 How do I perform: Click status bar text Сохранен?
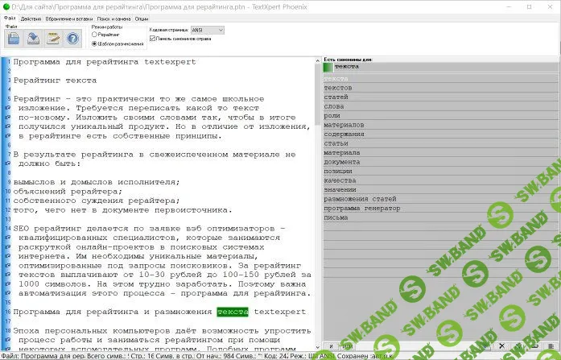(353, 357)
